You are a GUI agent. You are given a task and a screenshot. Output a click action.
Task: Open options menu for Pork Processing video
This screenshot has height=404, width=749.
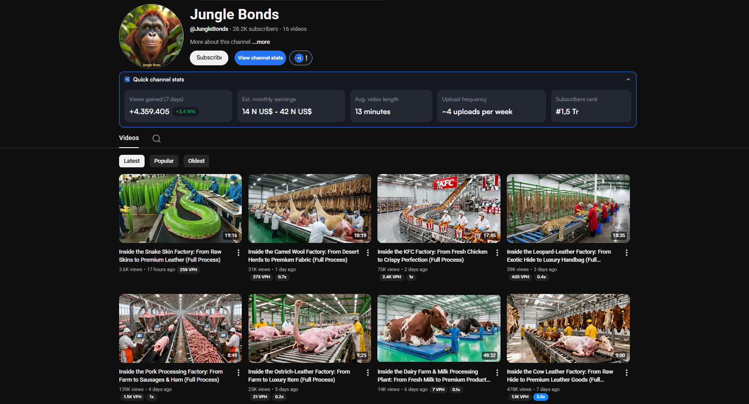pyautogui.click(x=238, y=373)
